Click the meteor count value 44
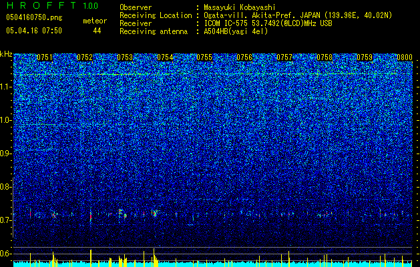Viewport: 420px width, 267px height. click(x=97, y=31)
